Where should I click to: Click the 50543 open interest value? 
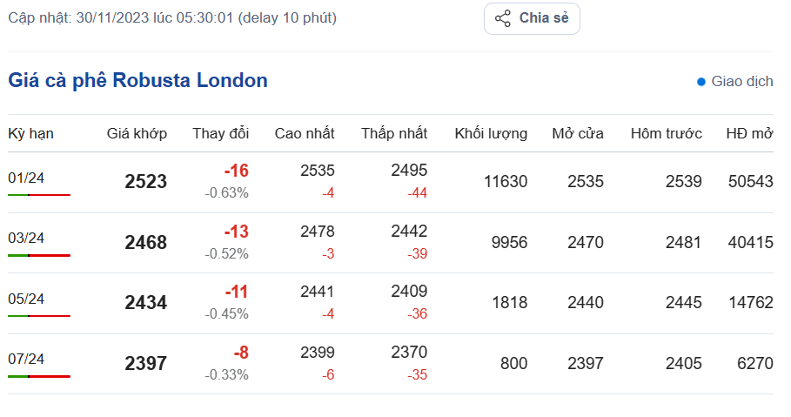[750, 182]
